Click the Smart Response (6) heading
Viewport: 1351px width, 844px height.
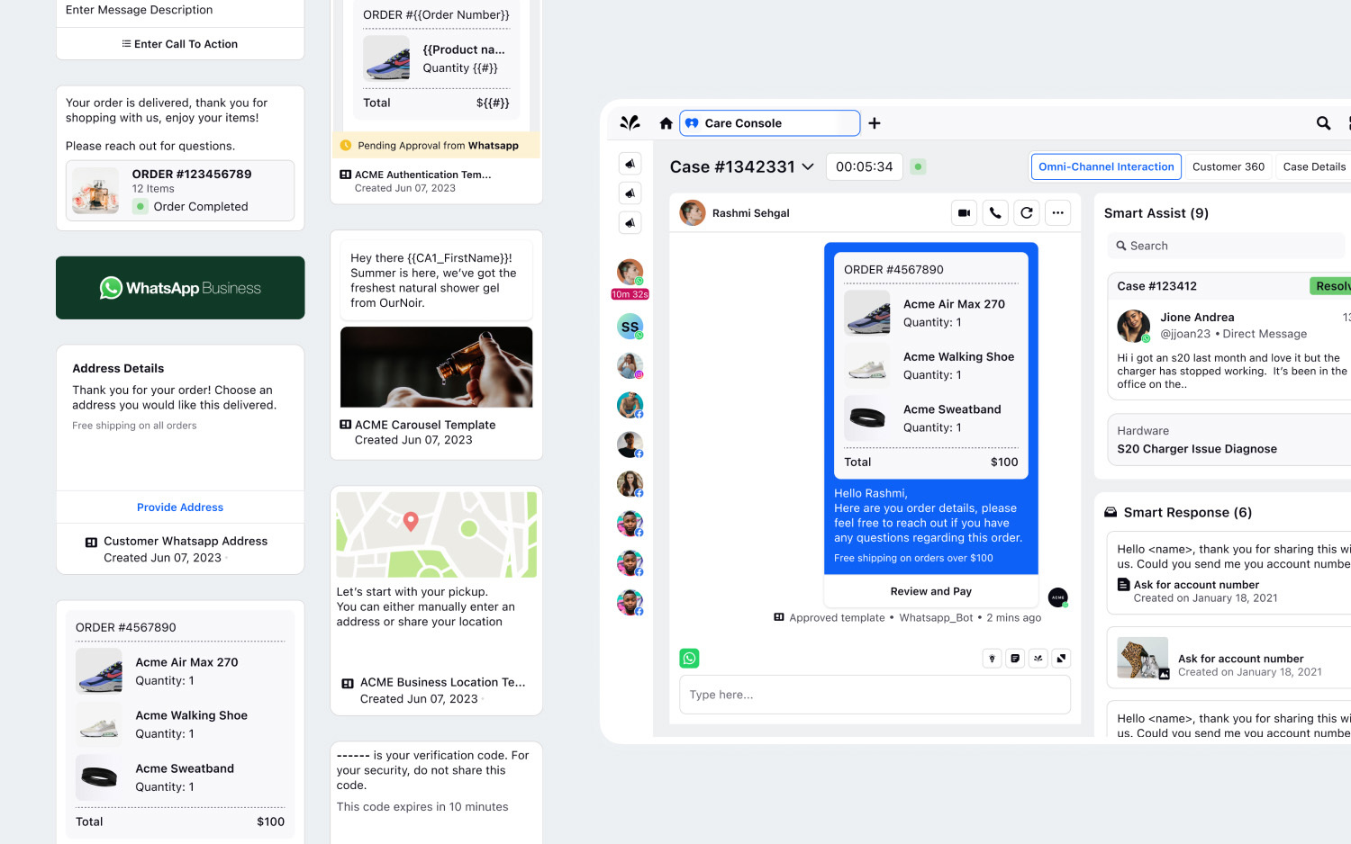pyautogui.click(x=1188, y=513)
